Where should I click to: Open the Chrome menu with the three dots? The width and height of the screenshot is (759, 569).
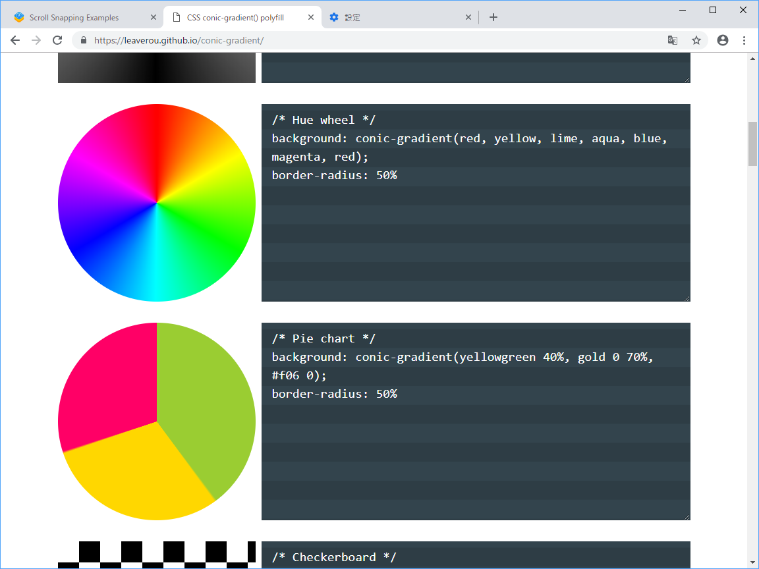(745, 40)
